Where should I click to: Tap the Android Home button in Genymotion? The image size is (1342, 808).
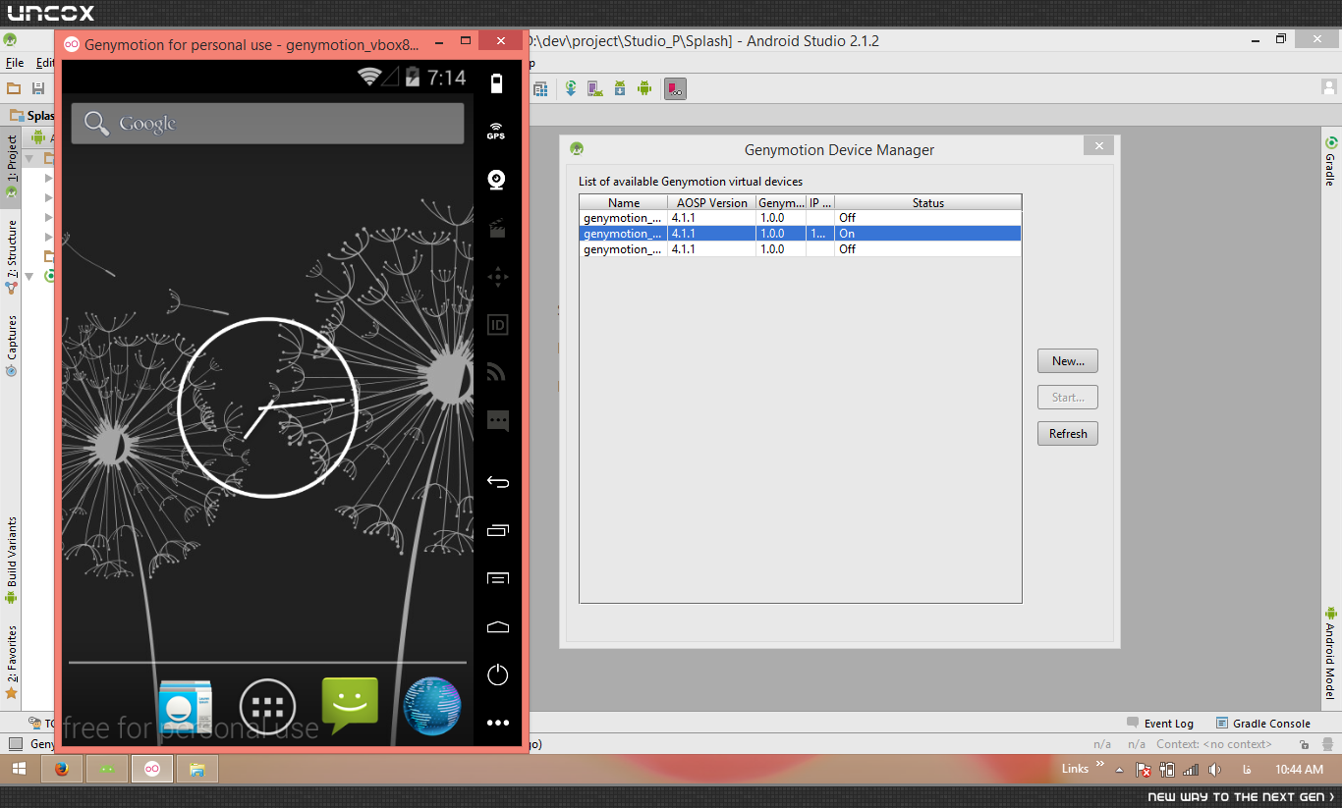tap(498, 626)
